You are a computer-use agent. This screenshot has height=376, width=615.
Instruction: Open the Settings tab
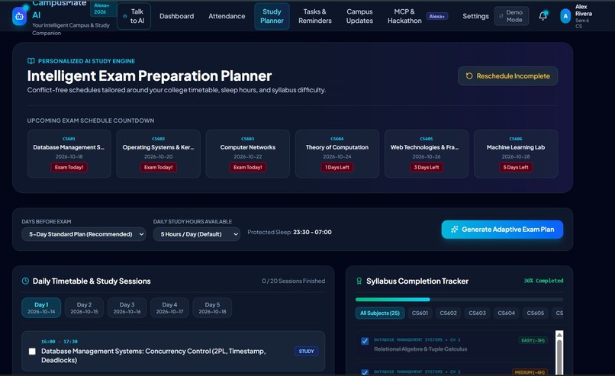coord(475,16)
